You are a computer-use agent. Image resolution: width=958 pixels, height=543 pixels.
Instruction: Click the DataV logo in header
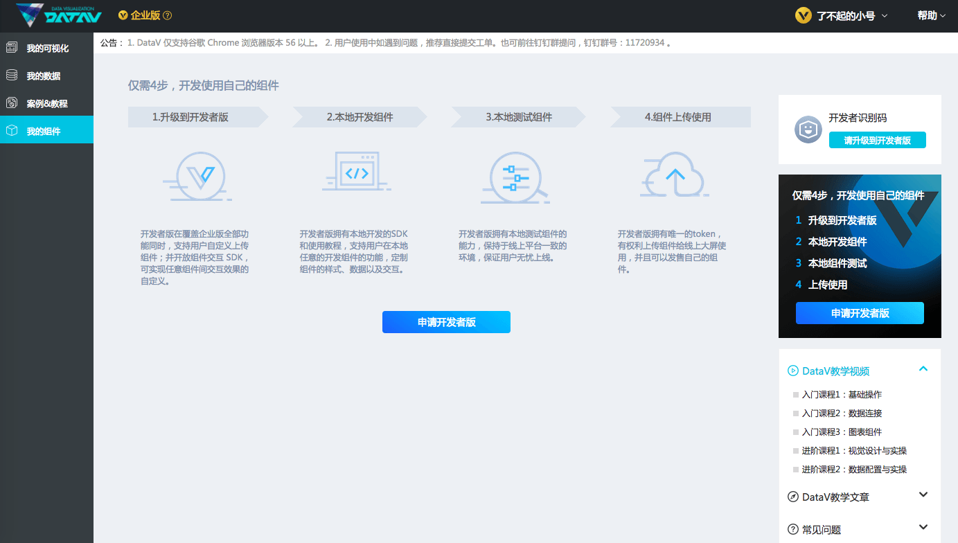pyautogui.click(x=59, y=15)
